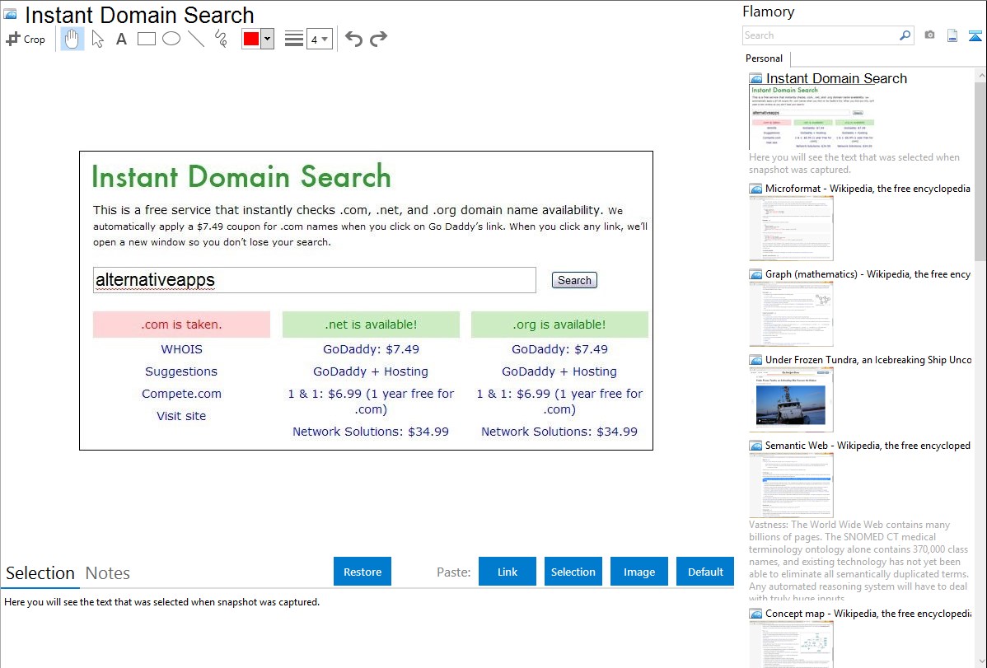The width and height of the screenshot is (987, 668).
Task: Redo the last undone edit
Action: tap(378, 39)
